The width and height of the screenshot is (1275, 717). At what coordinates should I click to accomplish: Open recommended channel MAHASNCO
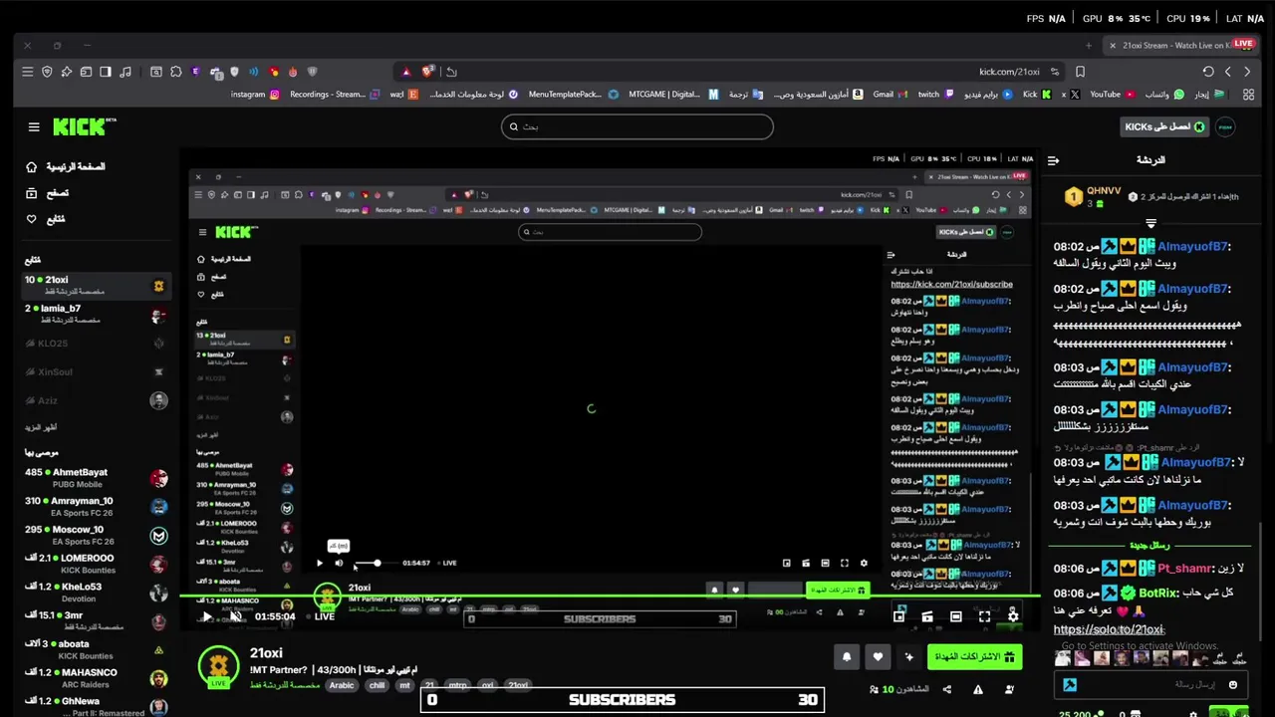95,677
